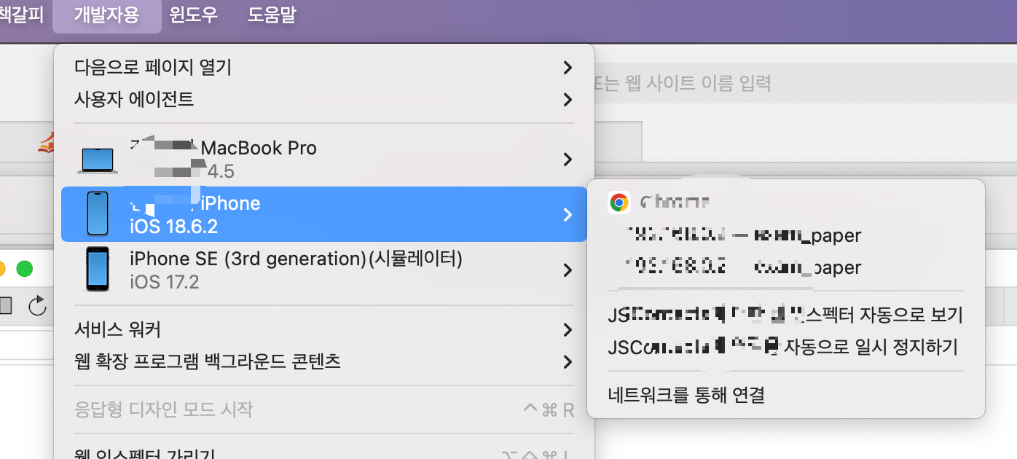Open the 서비스 워커 submenu
The height and width of the screenshot is (459, 1017).
point(324,330)
